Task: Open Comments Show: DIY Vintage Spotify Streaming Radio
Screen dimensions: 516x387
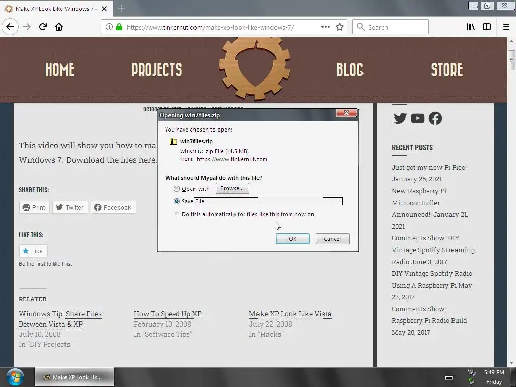Action: click(433, 250)
